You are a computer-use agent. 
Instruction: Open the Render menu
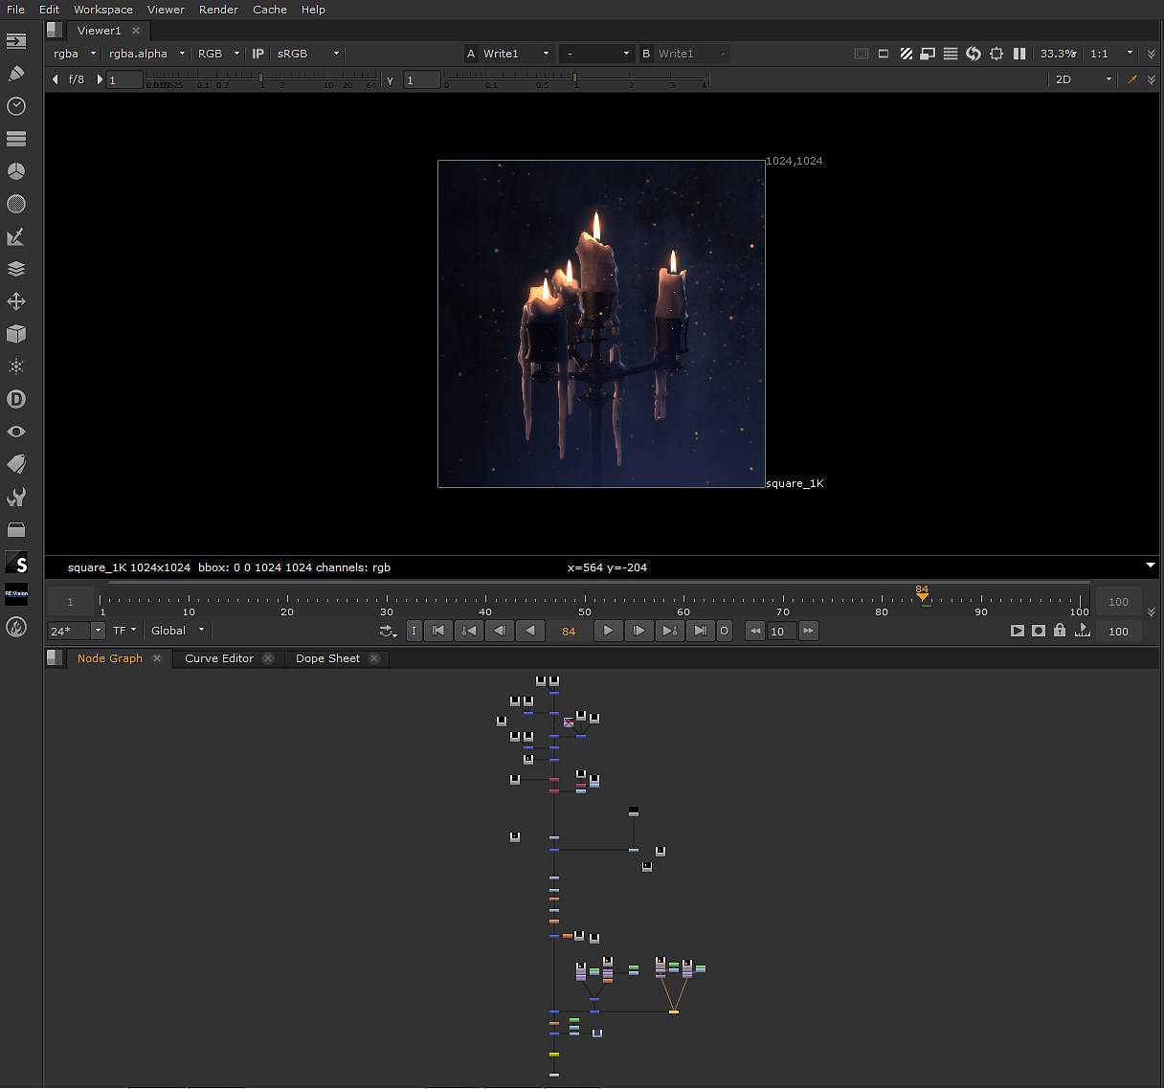coord(218,10)
